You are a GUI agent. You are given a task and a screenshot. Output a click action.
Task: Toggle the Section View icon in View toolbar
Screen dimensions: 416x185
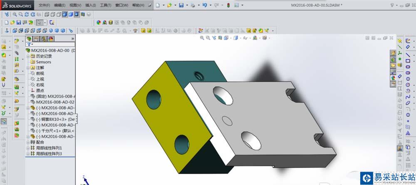tap(82, 14)
